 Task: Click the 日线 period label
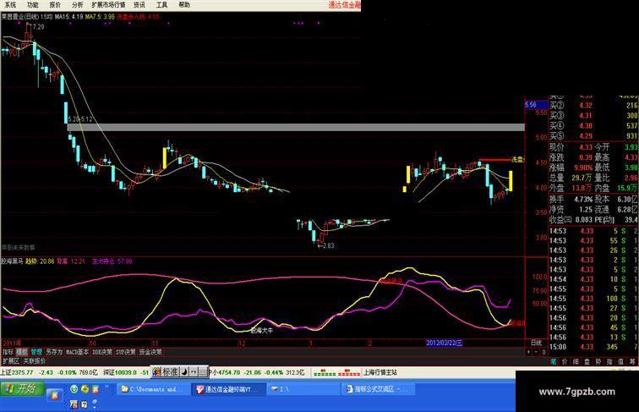click(536, 343)
